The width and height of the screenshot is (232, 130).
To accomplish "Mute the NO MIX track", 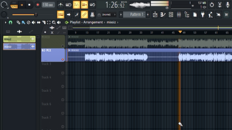I will tap(63, 59).
